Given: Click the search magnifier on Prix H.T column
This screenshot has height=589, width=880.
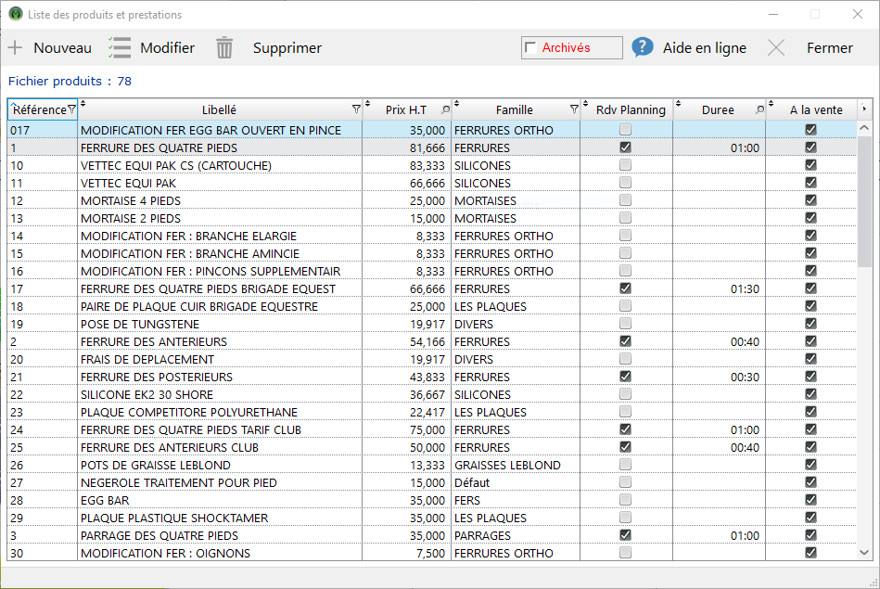Looking at the screenshot, I should (x=446, y=109).
